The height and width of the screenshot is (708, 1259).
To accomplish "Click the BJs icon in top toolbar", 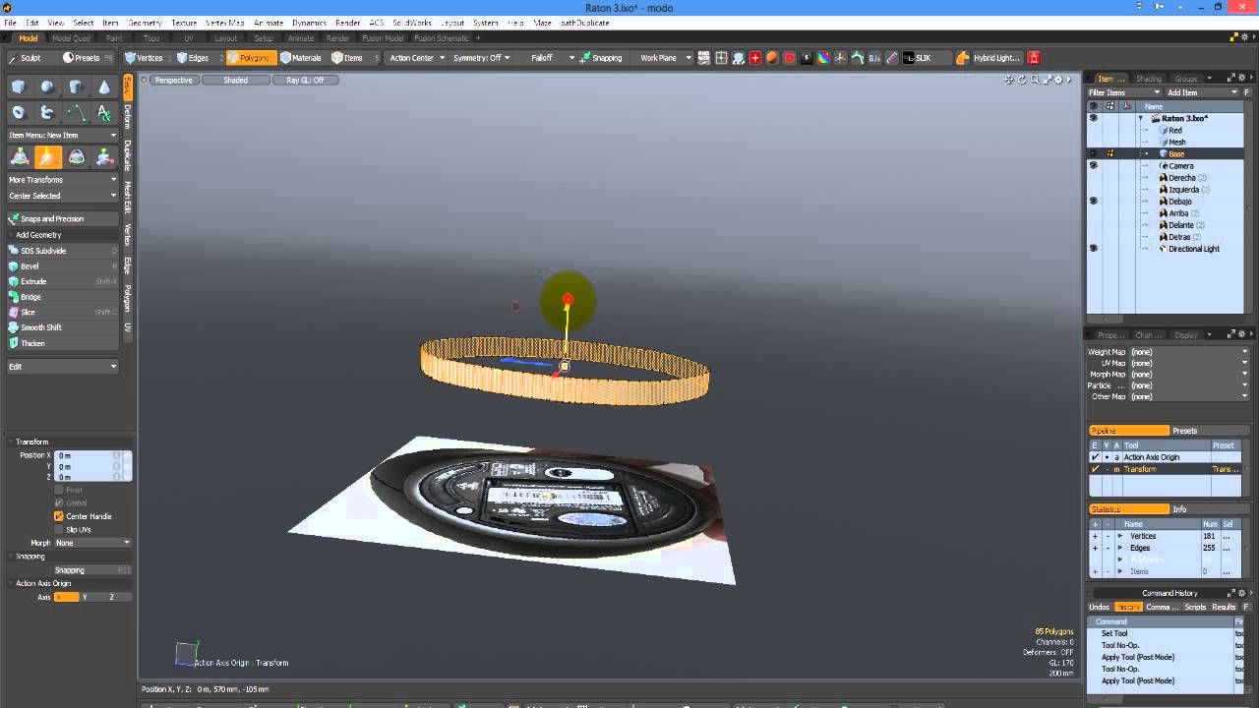I will (874, 58).
